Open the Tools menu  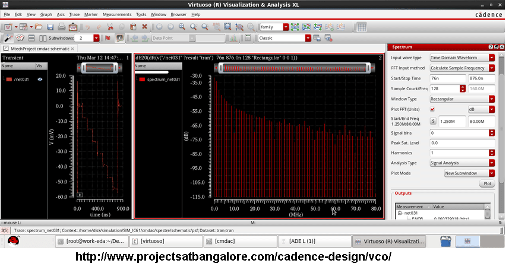(141, 14)
